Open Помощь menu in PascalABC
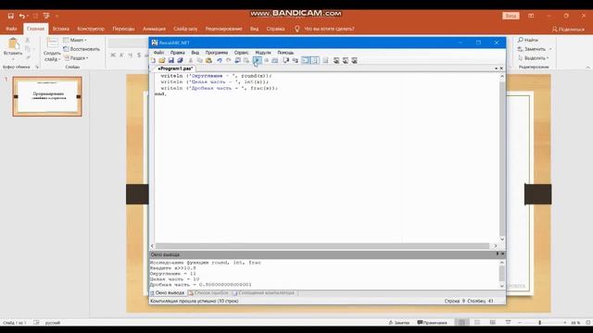Image resolution: width=593 pixels, height=333 pixels. click(285, 53)
